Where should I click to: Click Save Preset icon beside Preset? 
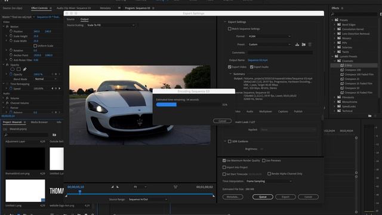click(x=297, y=44)
